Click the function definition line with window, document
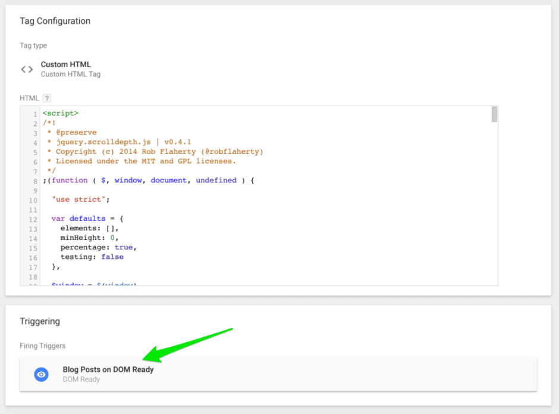The image size is (559, 414). [x=149, y=180]
